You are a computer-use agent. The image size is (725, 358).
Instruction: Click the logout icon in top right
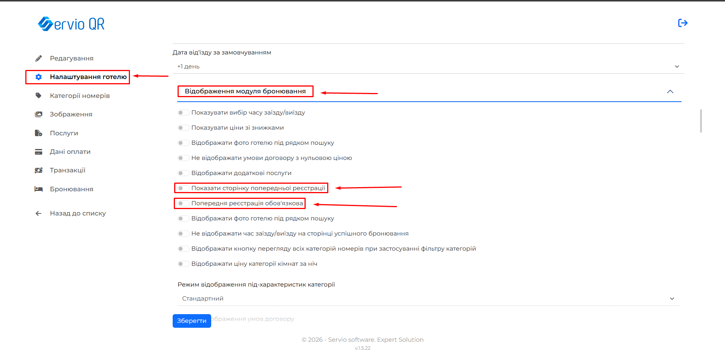pos(682,23)
